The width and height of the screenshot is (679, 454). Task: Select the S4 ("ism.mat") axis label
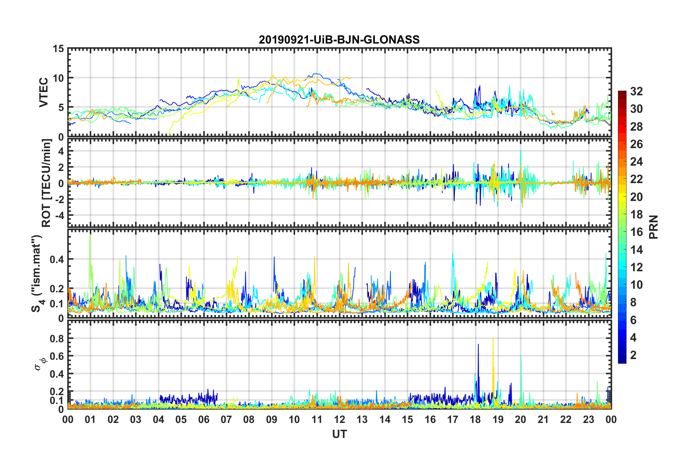coord(37,273)
